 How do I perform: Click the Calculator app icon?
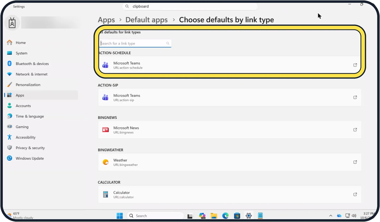click(x=105, y=195)
